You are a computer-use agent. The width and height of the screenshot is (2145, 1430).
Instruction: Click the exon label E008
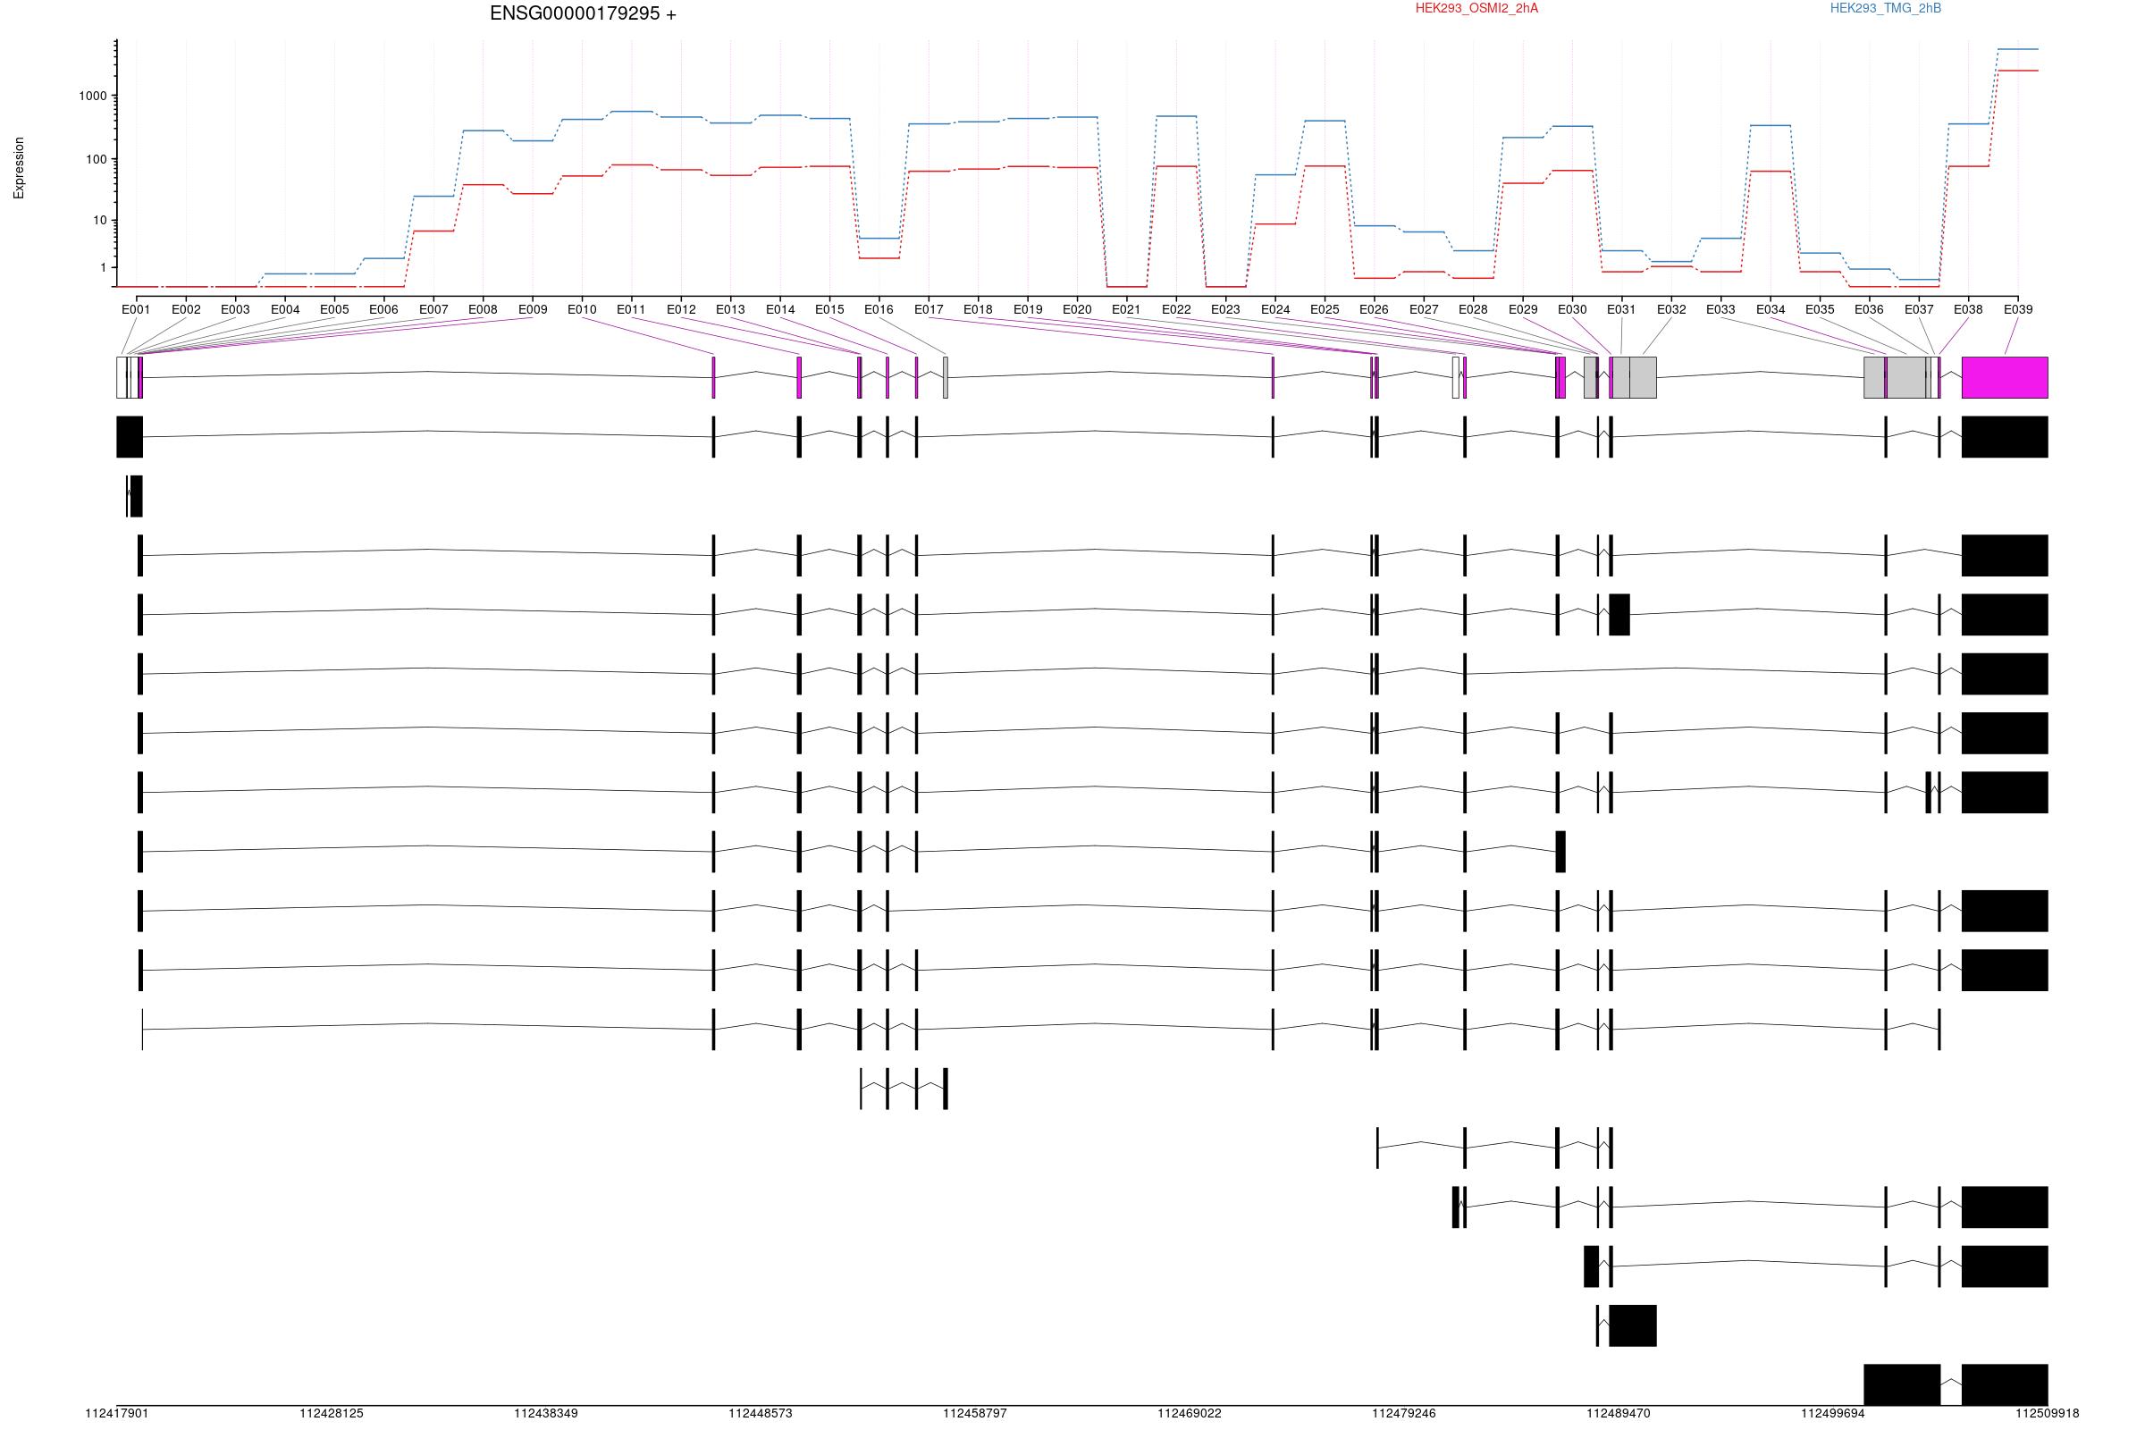[484, 309]
